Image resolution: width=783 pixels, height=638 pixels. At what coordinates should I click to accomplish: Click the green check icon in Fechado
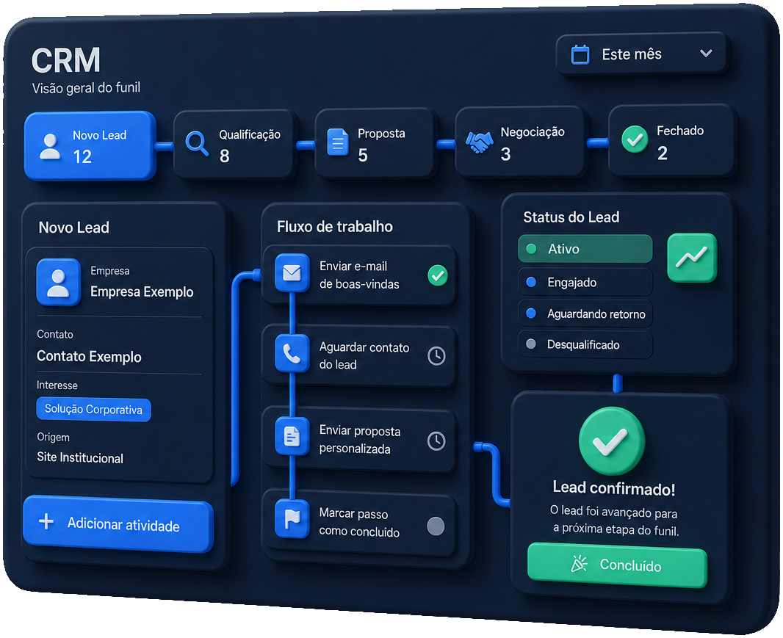pyautogui.click(x=635, y=139)
